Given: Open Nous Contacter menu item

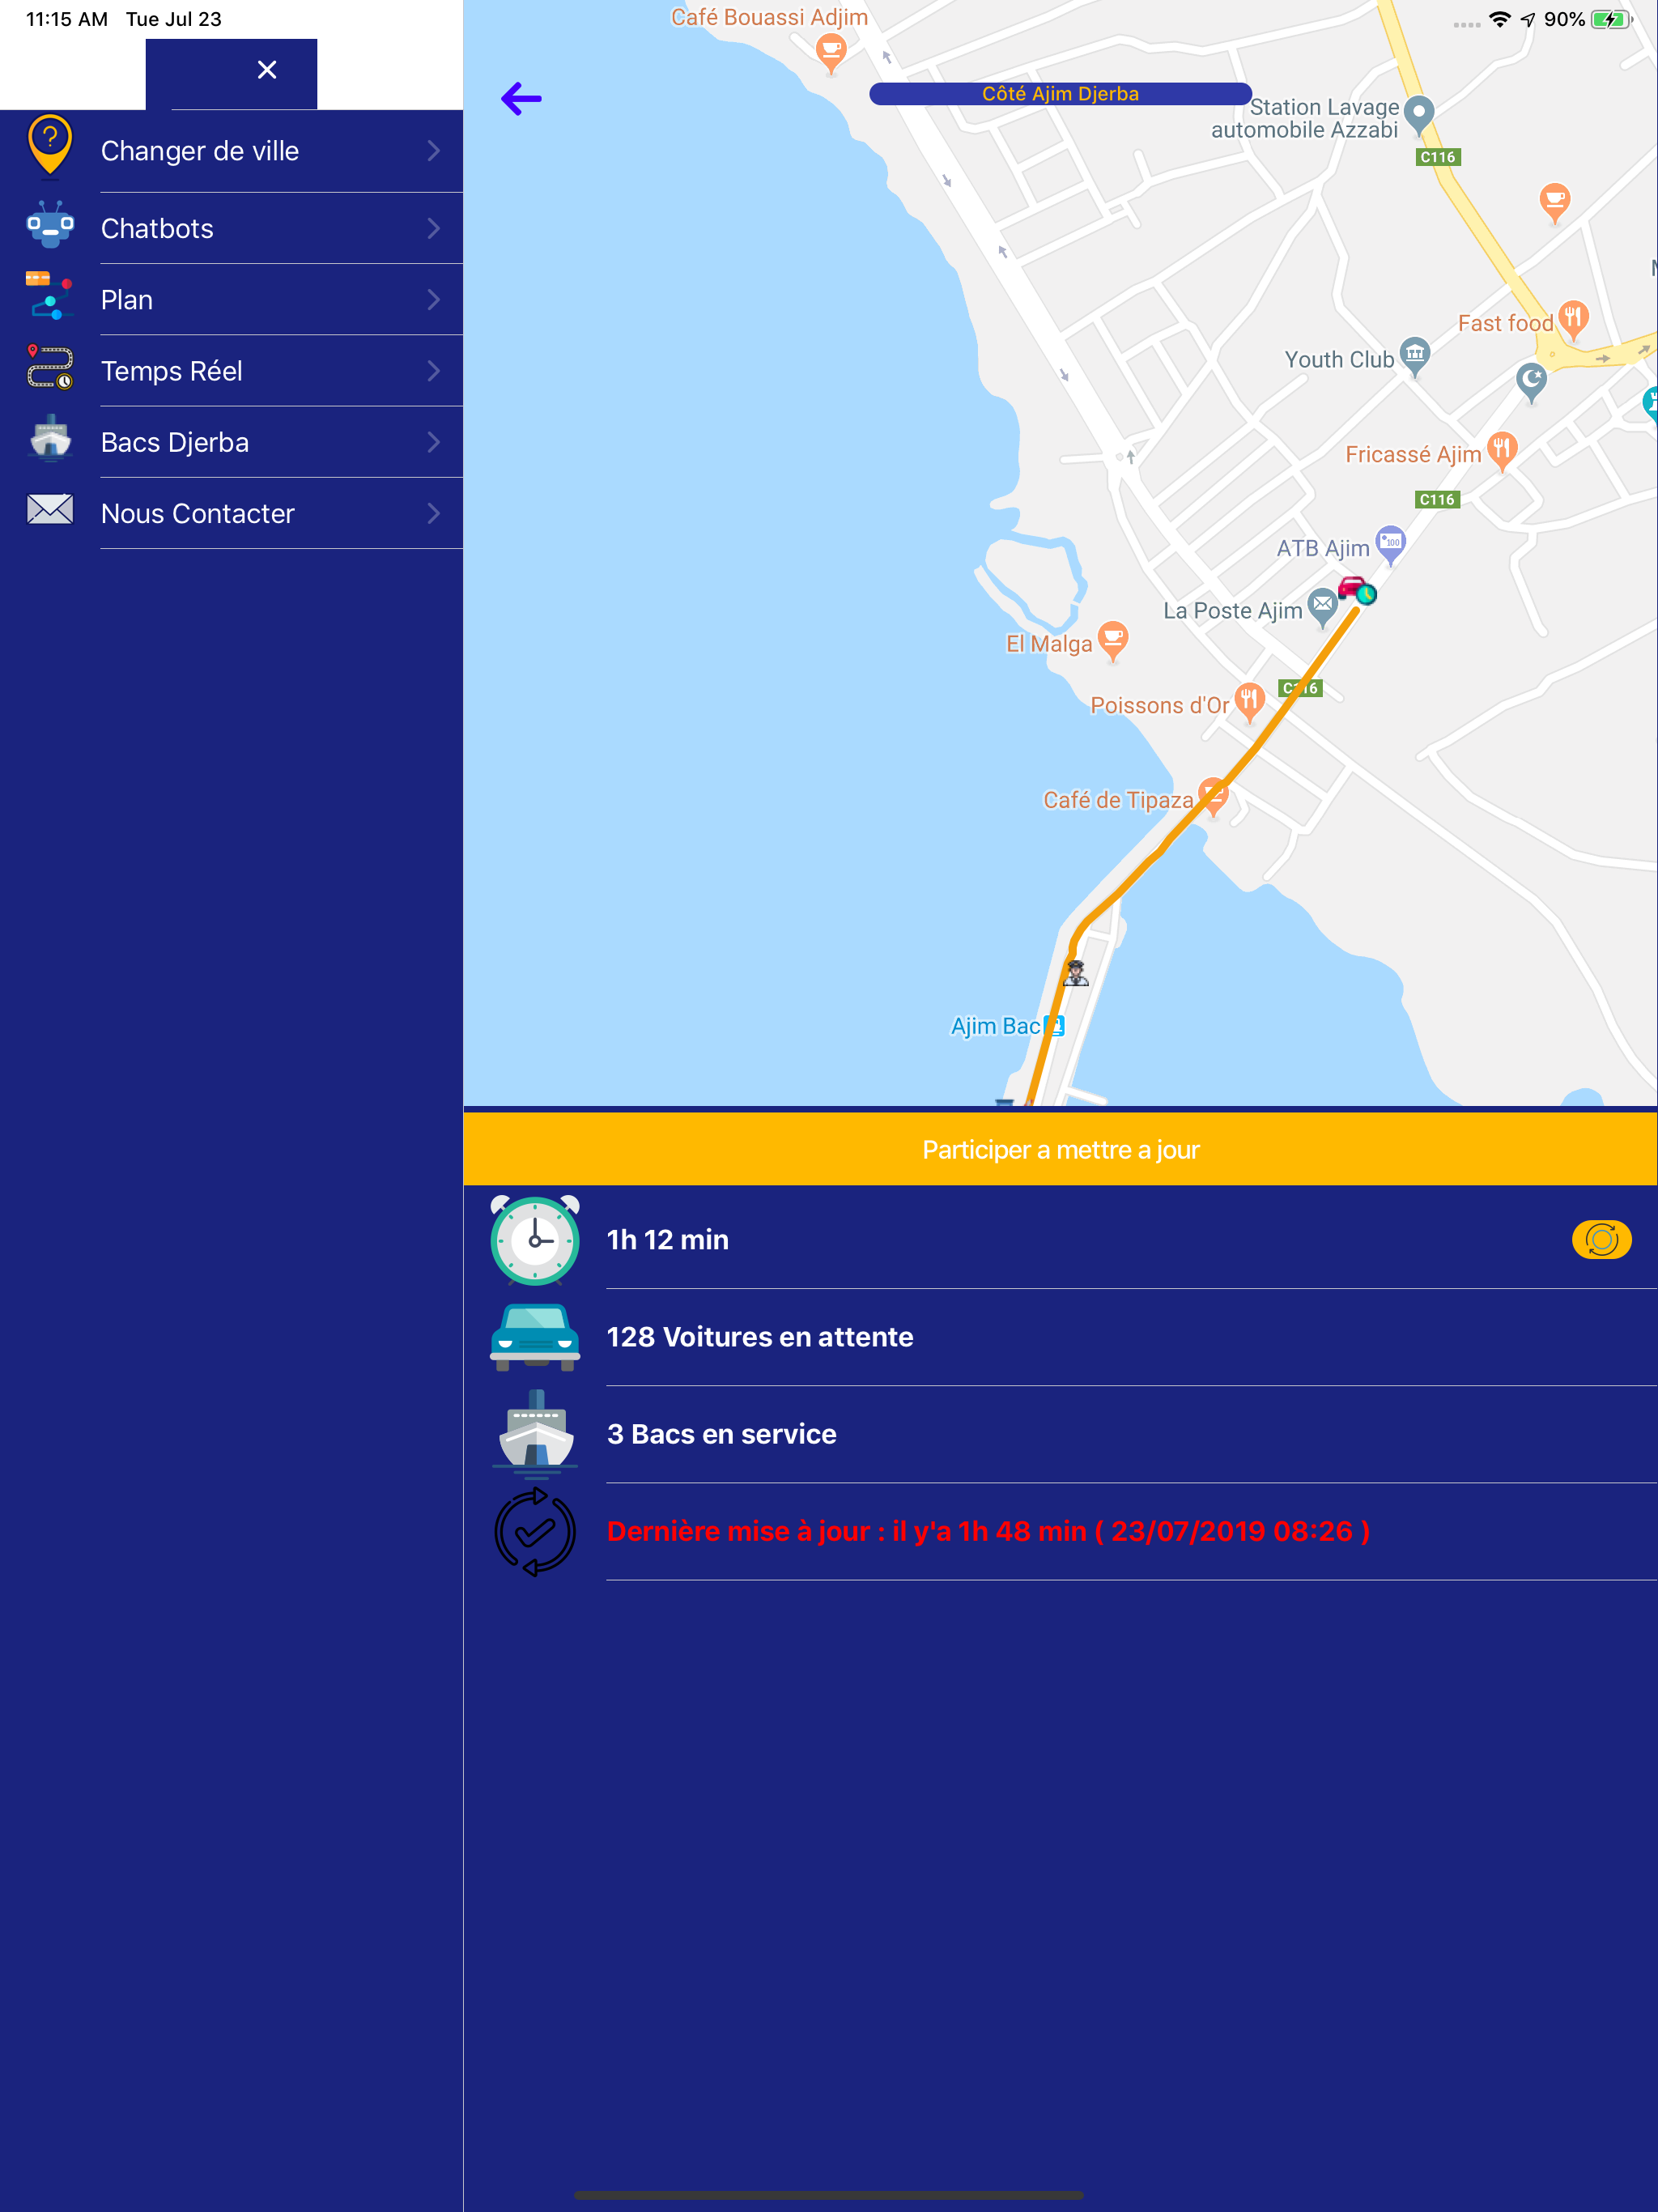Looking at the screenshot, I should (231, 513).
